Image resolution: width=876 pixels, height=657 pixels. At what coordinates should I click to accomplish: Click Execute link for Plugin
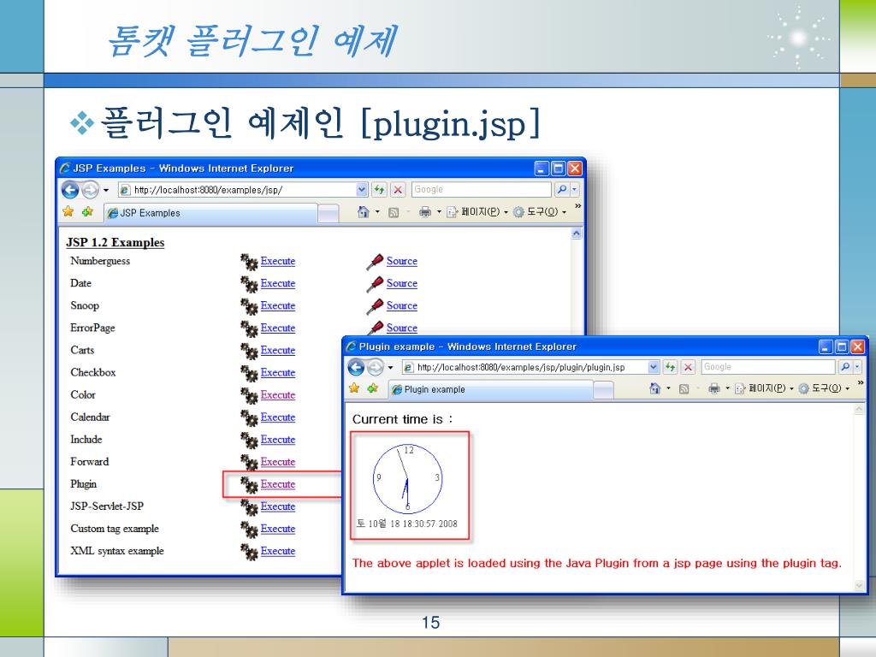(278, 484)
